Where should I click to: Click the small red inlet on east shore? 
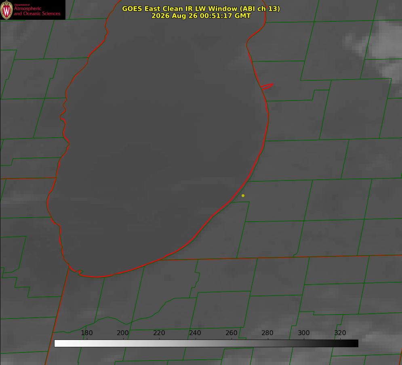pos(267,86)
